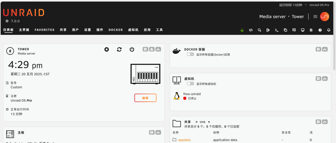Click the 编辑 edit button
The image size is (336, 143).
(146, 98)
